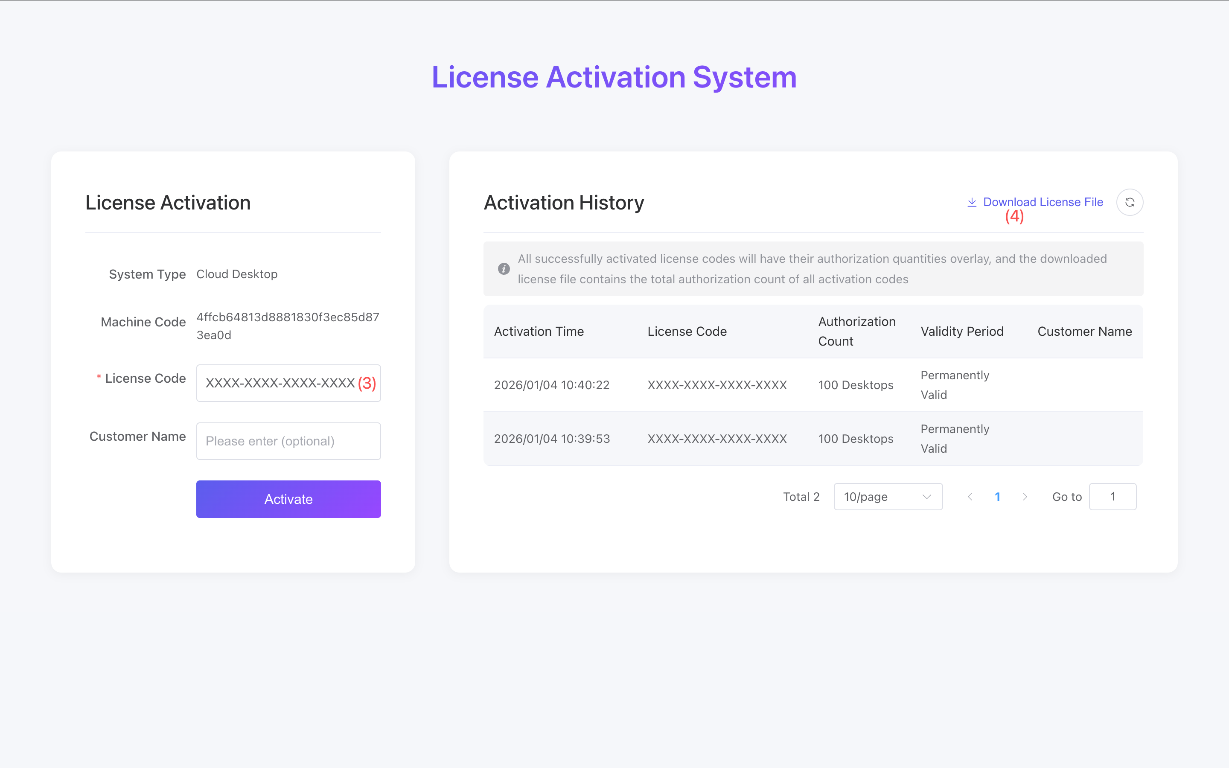Click the Customer Name input field

tap(288, 441)
